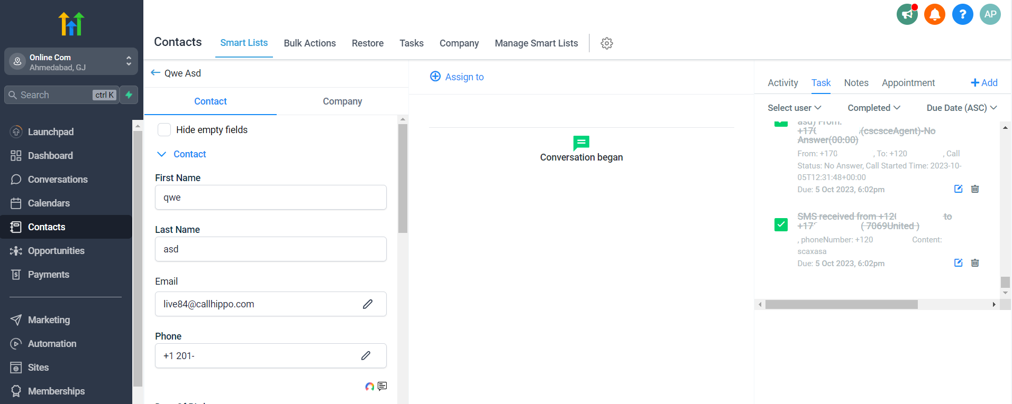The width and height of the screenshot is (1012, 404).
Task: Click the Conversation began message icon
Action: (581, 143)
